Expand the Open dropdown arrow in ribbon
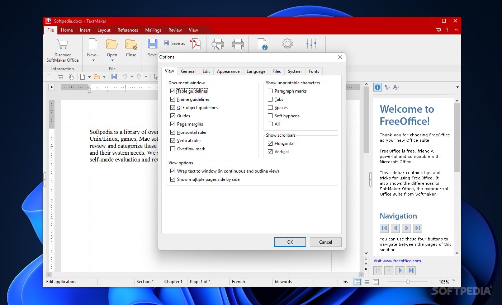This screenshot has width=502, height=305. click(112, 60)
